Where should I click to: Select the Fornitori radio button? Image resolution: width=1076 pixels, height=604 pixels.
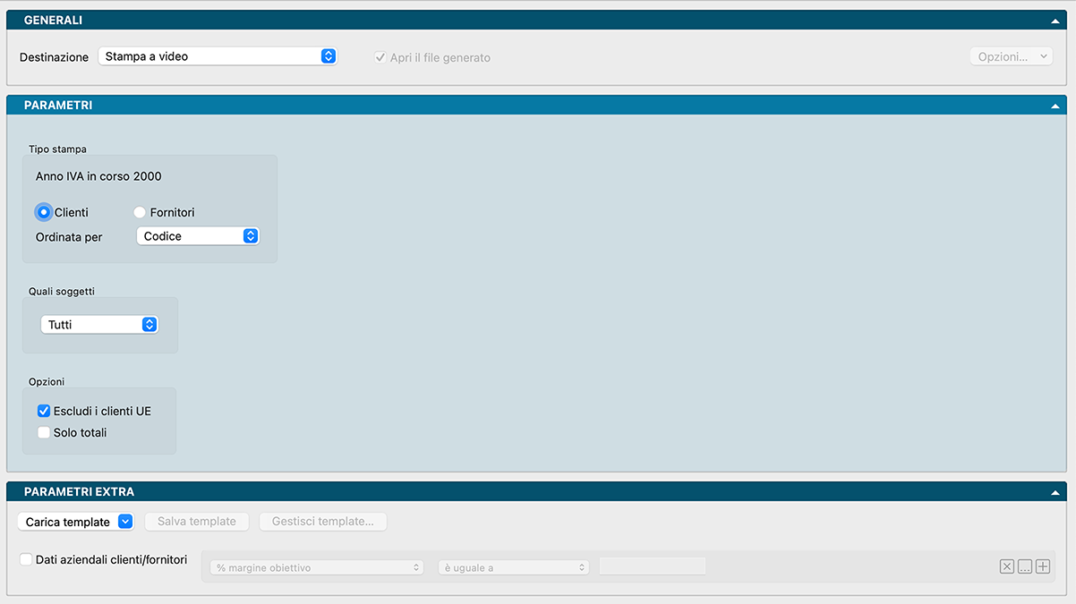[139, 213]
